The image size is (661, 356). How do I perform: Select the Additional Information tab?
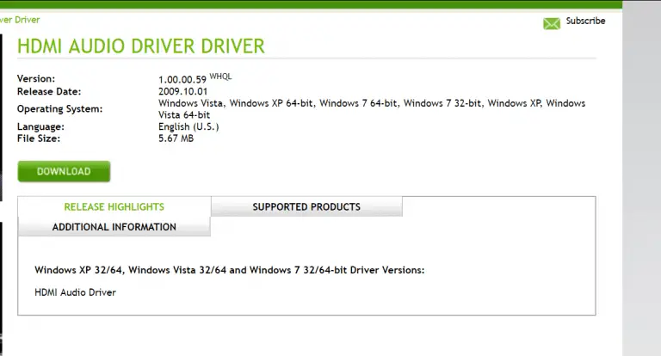pos(114,227)
